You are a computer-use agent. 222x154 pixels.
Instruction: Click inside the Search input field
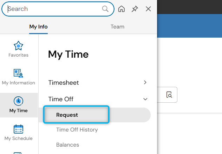click(x=54, y=9)
